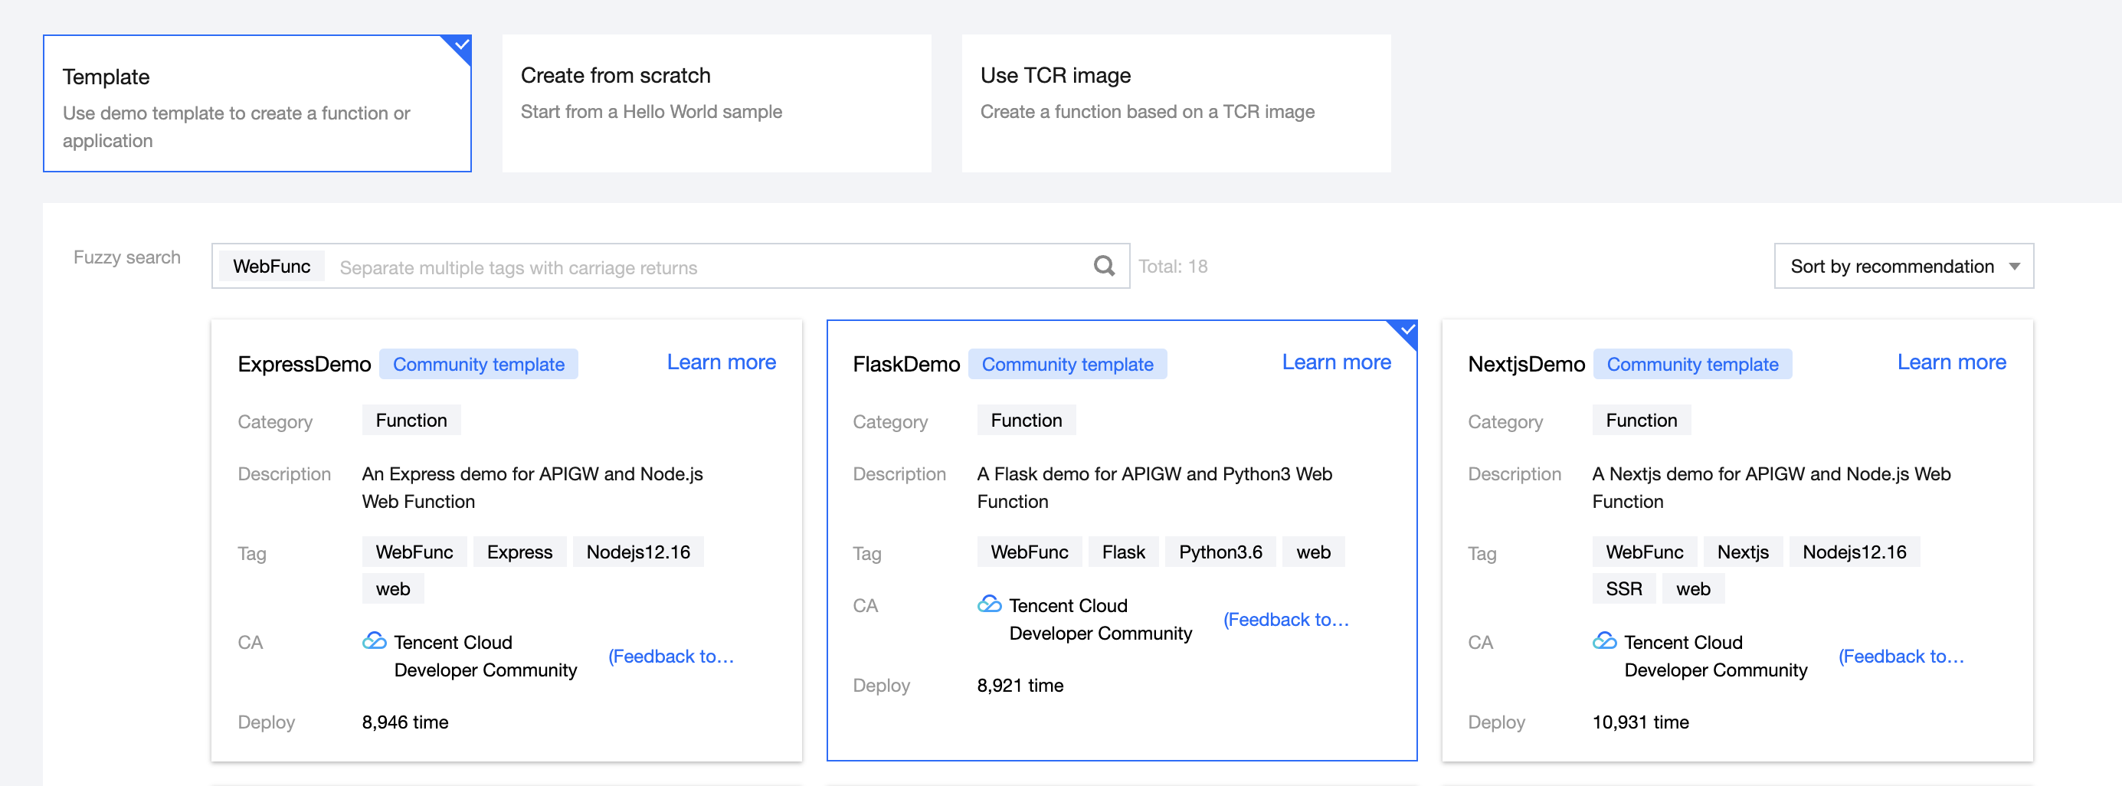This screenshot has height=786, width=2122.
Task: Click Feedback link in FlaskDemo card
Action: coord(1285,620)
